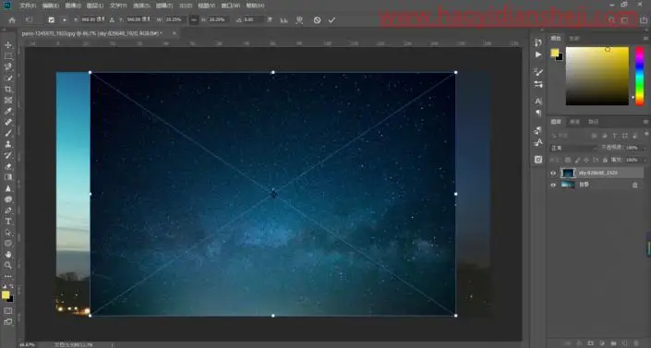Open the Actions play panel icon

[538, 54]
